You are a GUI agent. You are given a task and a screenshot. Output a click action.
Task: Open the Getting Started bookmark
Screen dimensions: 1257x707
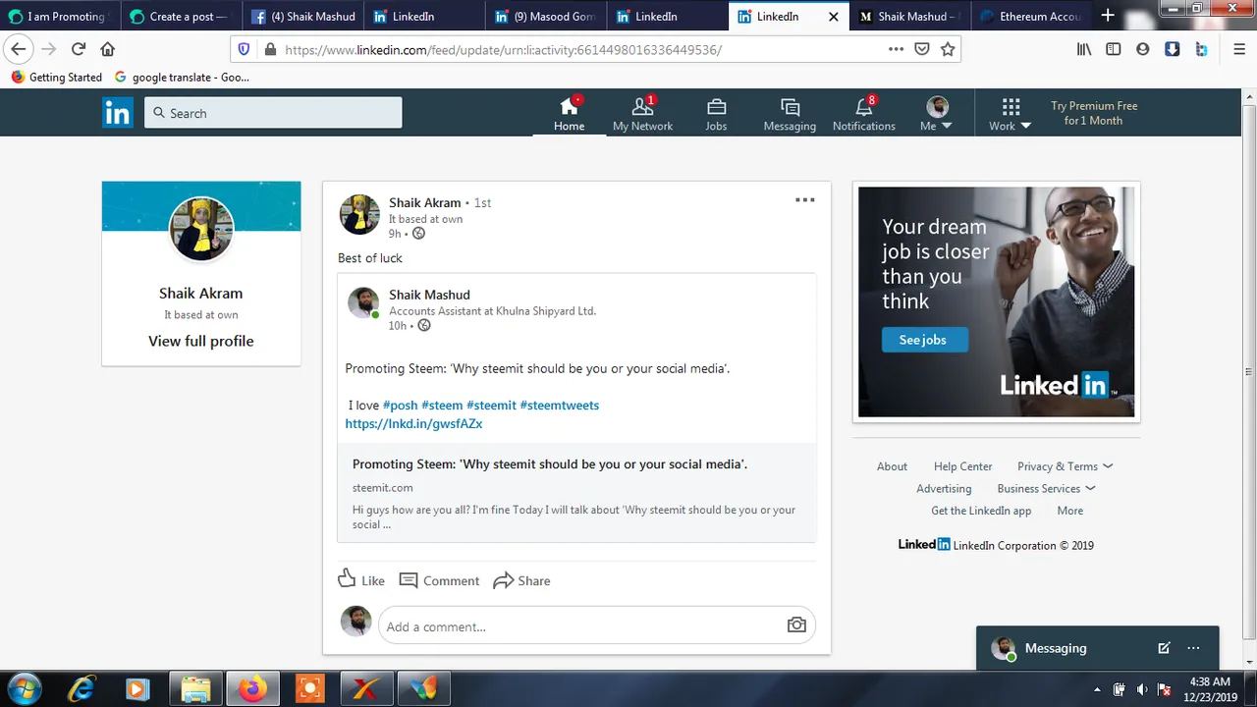point(56,77)
